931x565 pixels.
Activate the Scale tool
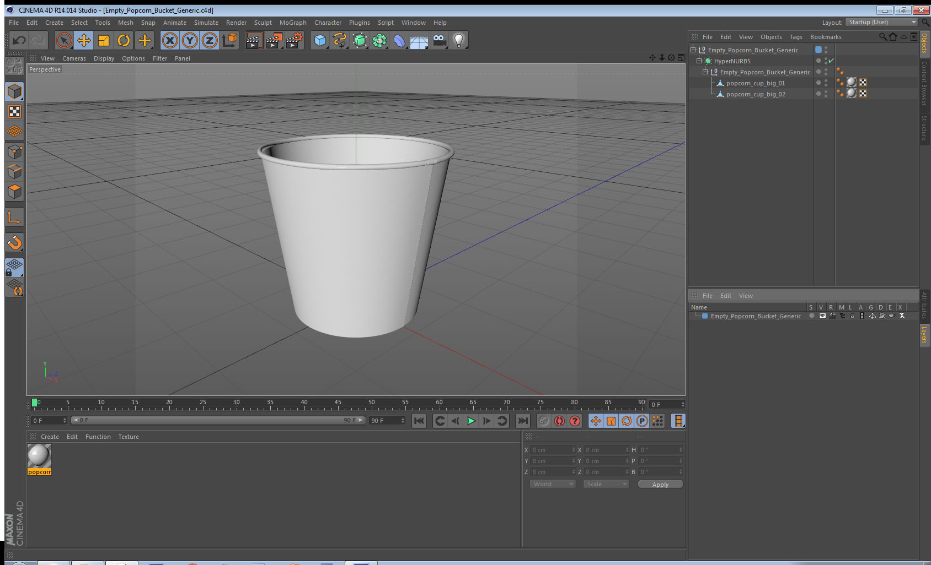[x=104, y=40]
